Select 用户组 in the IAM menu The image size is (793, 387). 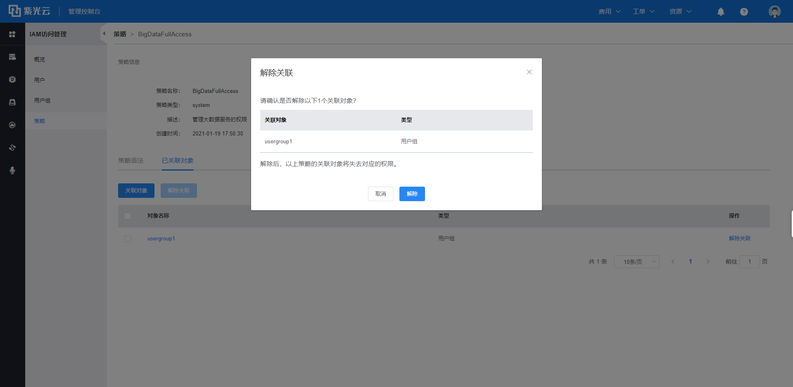(42, 100)
